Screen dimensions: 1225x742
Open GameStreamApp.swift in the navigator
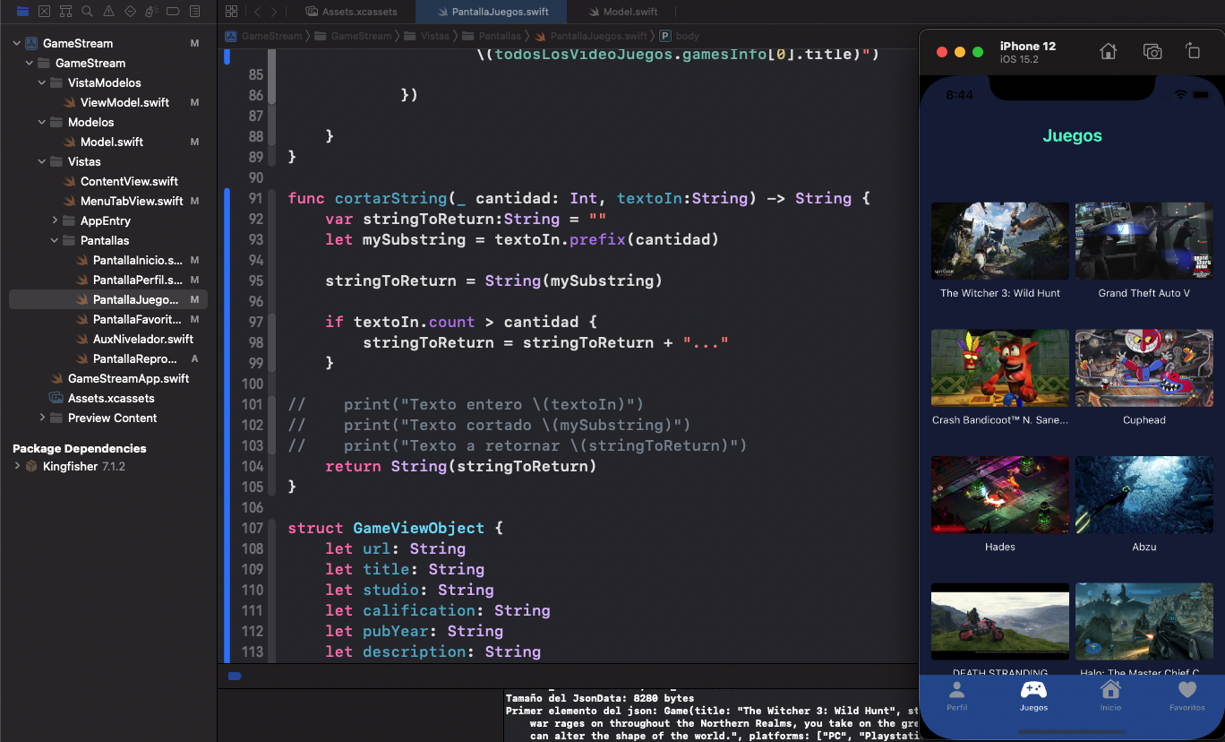128,378
